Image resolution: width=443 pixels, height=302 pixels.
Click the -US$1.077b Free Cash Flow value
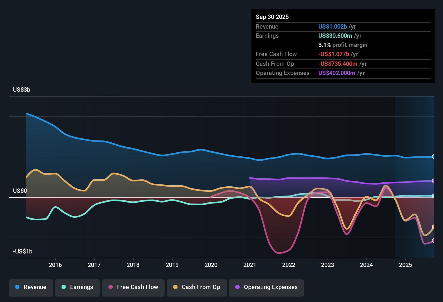click(333, 54)
